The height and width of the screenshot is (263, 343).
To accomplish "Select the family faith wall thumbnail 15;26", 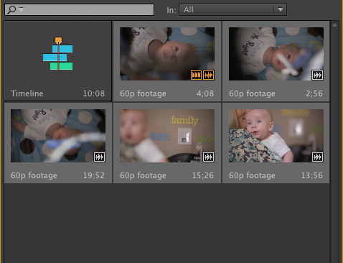I will tap(167, 136).
